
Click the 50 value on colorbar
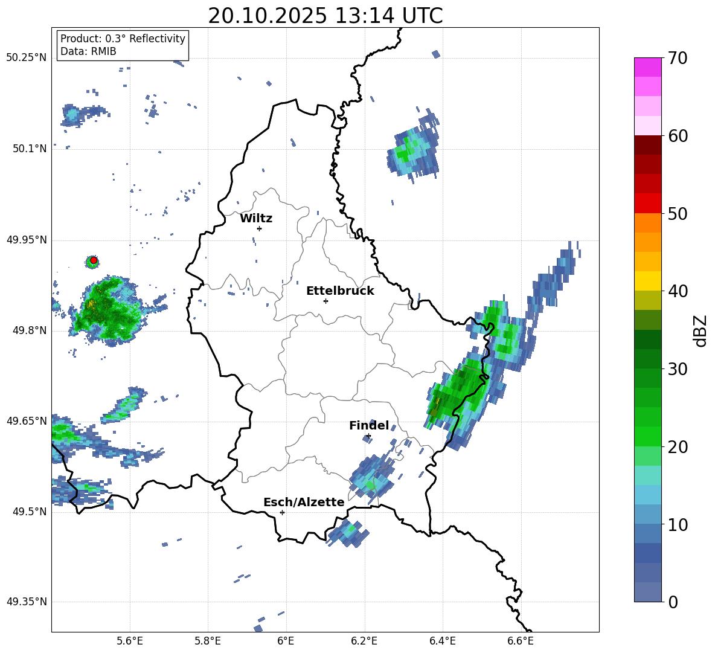tap(678, 213)
